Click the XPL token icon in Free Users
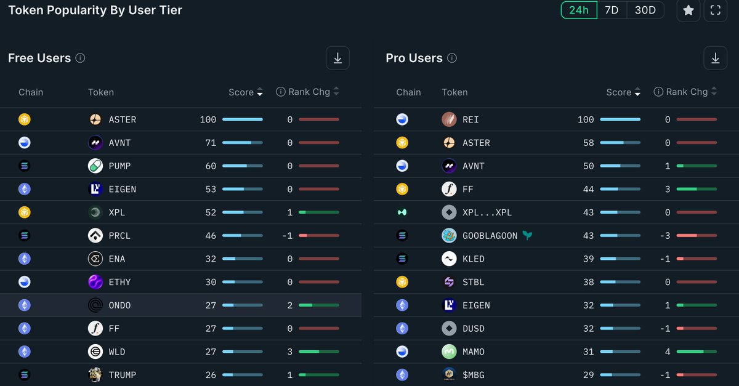739x386 pixels. pyautogui.click(x=95, y=212)
